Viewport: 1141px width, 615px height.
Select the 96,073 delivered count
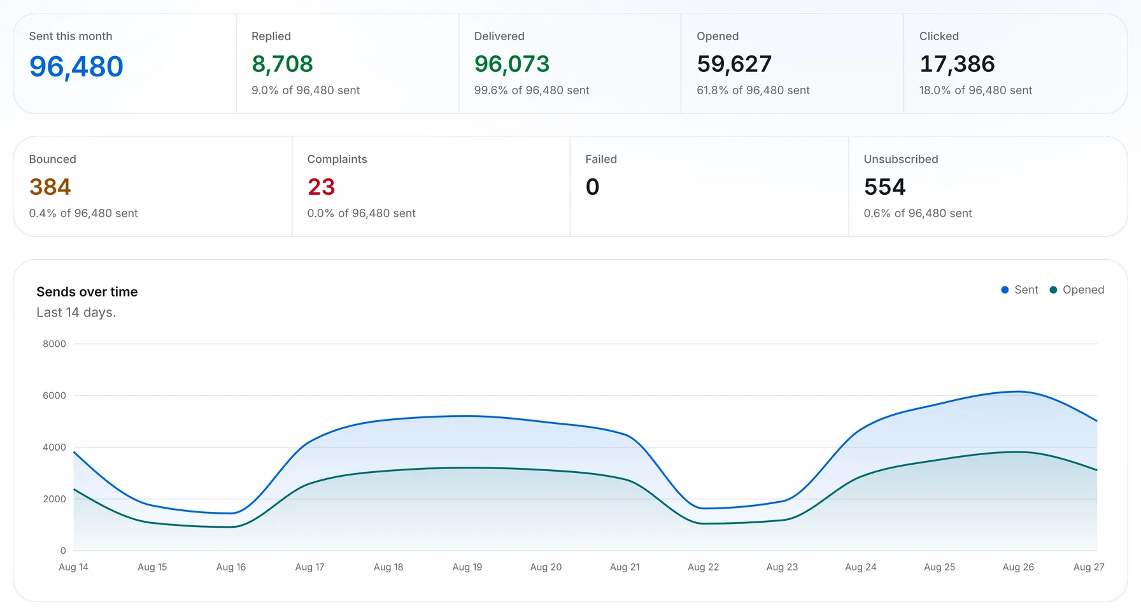[512, 64]
